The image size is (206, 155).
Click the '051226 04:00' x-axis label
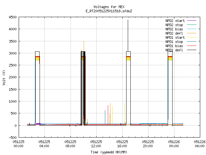(200, 144)
